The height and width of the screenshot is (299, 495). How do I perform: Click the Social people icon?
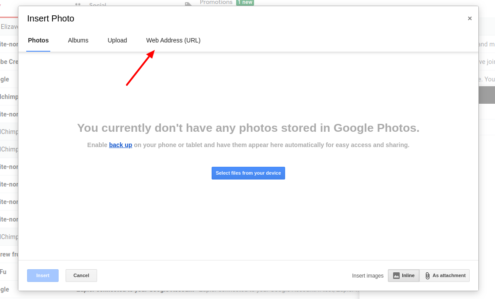click(78, 4)
